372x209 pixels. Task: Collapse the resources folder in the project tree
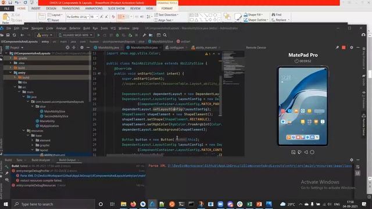pyautogui.click(x=24, y=131)
